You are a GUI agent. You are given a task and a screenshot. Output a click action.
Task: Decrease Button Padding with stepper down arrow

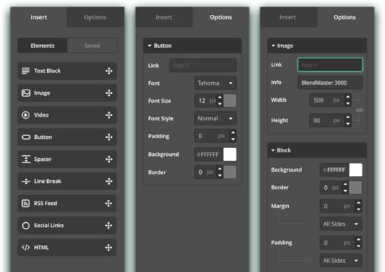coord(233,140)
